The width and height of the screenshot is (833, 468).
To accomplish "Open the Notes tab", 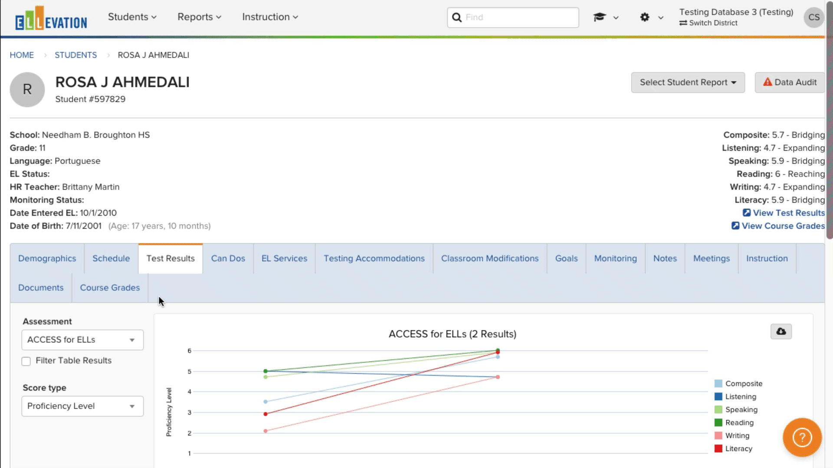I will [665, 258].
